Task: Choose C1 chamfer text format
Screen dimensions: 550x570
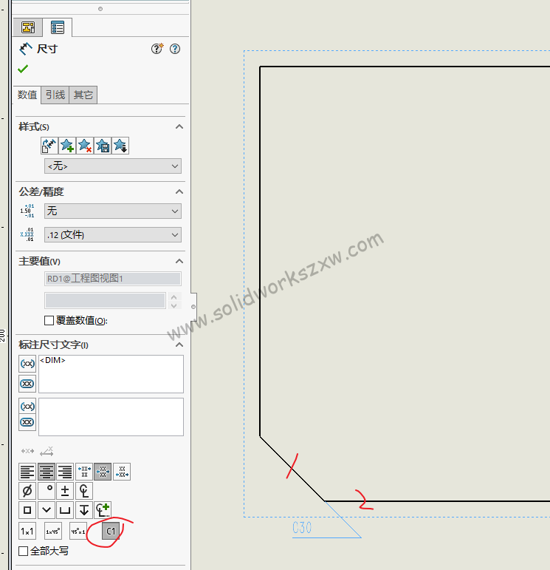Action: click(x=111, y=531)
